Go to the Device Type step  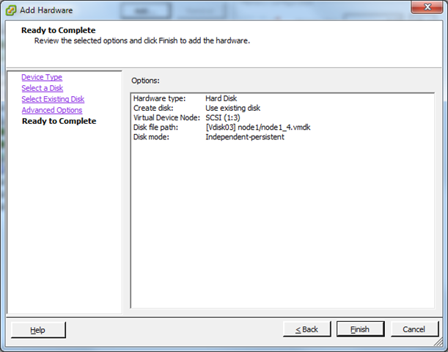coord(42,77)
